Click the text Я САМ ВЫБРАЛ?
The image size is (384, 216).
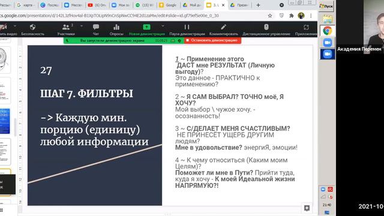tap(212, 97)
